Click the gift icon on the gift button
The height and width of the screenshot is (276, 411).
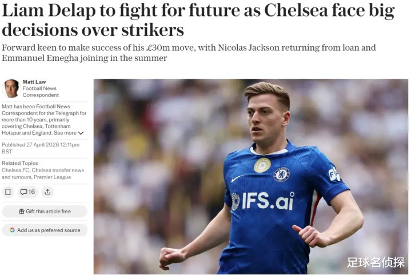click(x=22, y=212)
